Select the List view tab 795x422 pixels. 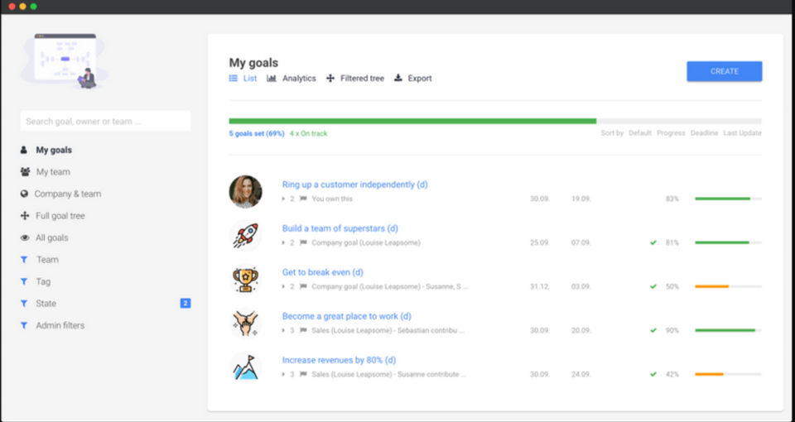(243, 79)
